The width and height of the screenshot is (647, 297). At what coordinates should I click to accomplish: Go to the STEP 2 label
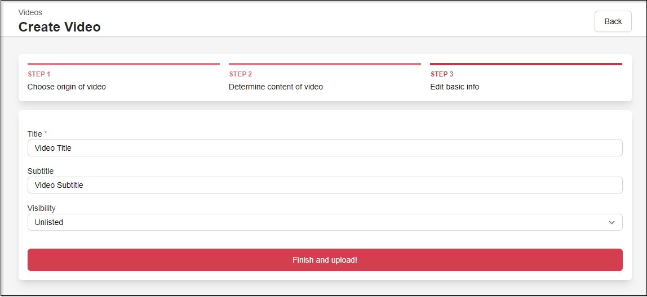tap(241, 74)
